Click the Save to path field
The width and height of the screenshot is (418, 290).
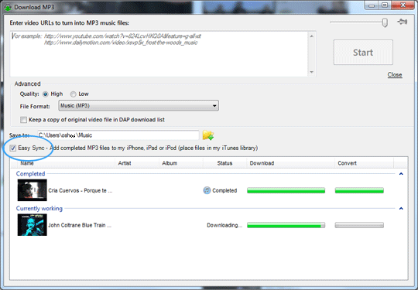coord(118,135)
